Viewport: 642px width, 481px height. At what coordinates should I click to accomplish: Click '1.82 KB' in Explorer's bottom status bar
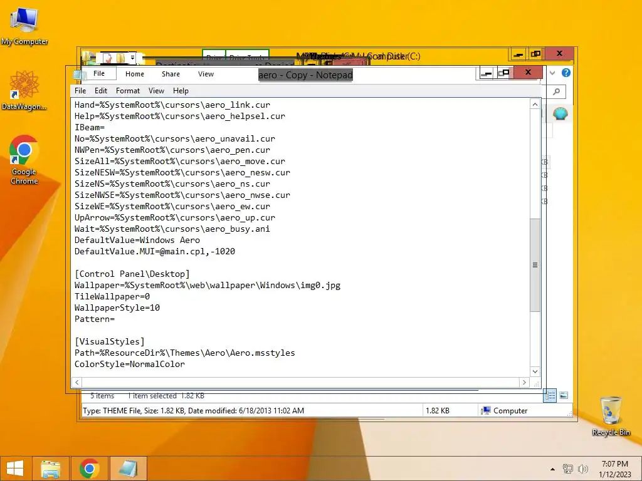pyautogui.click(x=437, y=411)
